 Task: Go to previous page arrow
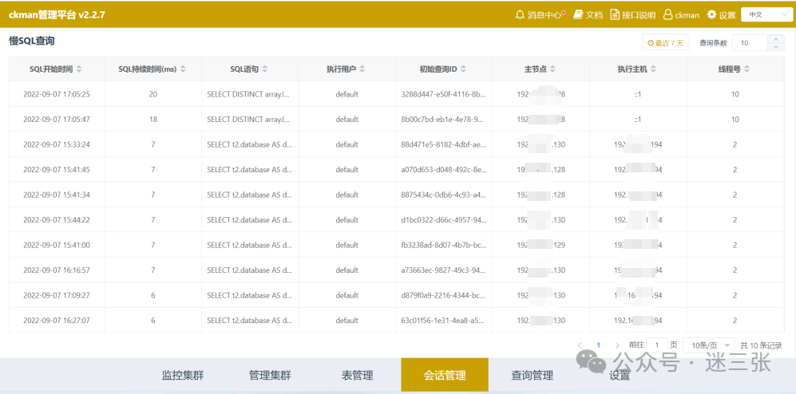pyautogui.click(x=580, y=345)
